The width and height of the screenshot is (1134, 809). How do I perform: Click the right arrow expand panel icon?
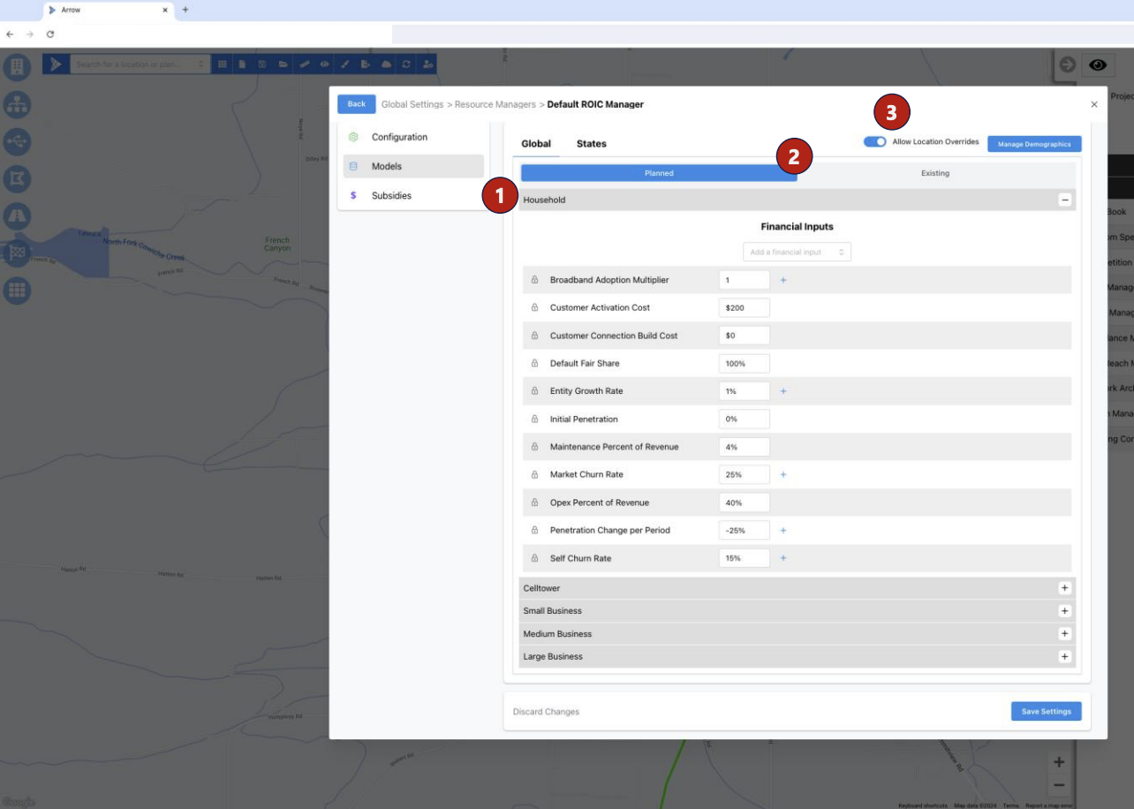(x=1067, y=65)
